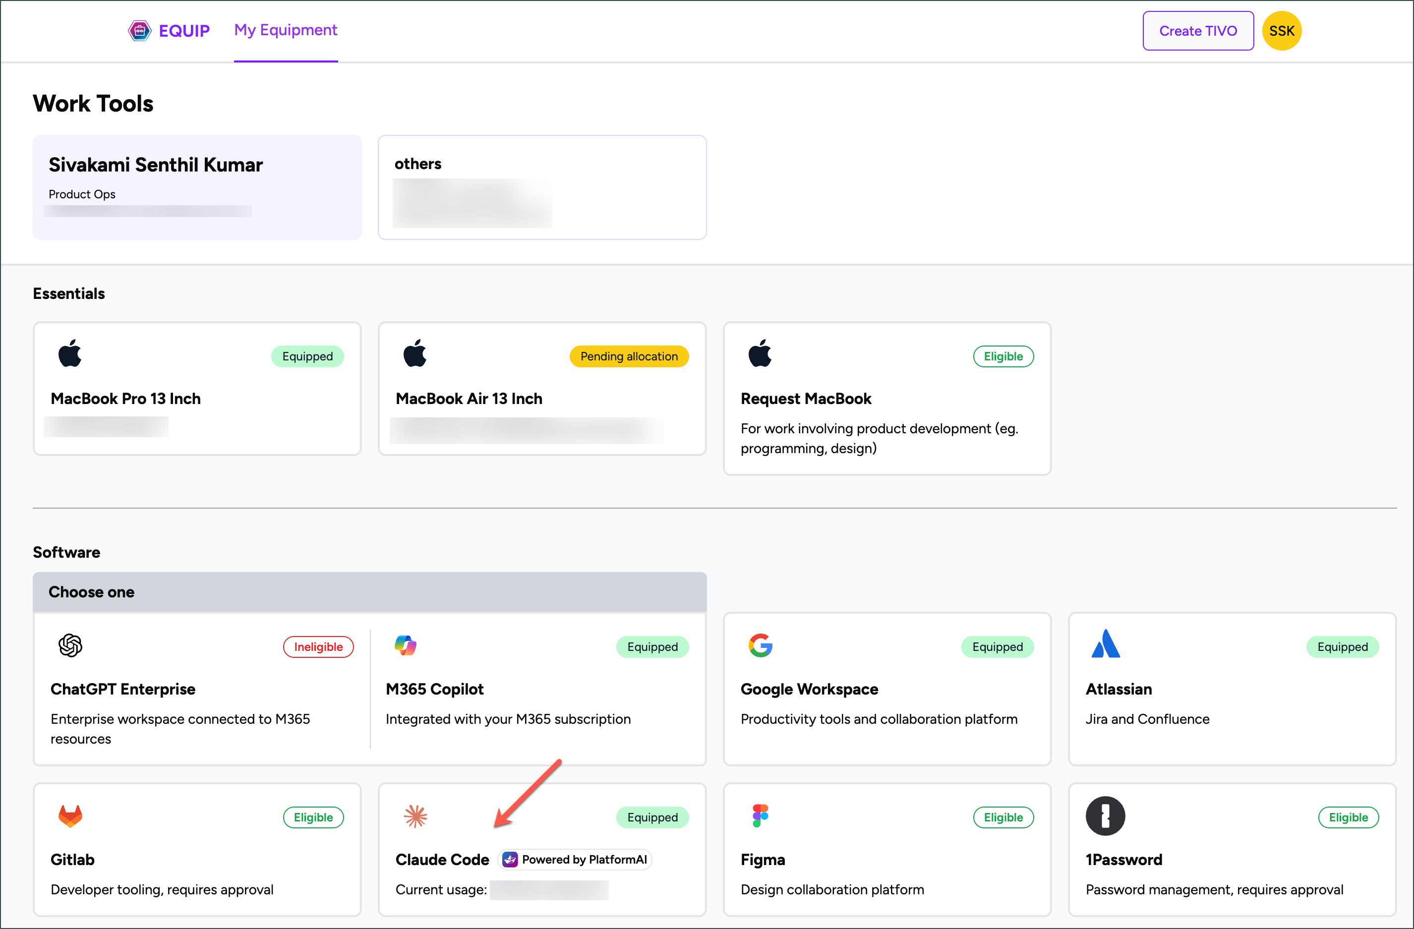Click Equipped badge on MacBook Pro 13 Inch
Screen dimensions: 1414x929
tap(307, 356)
